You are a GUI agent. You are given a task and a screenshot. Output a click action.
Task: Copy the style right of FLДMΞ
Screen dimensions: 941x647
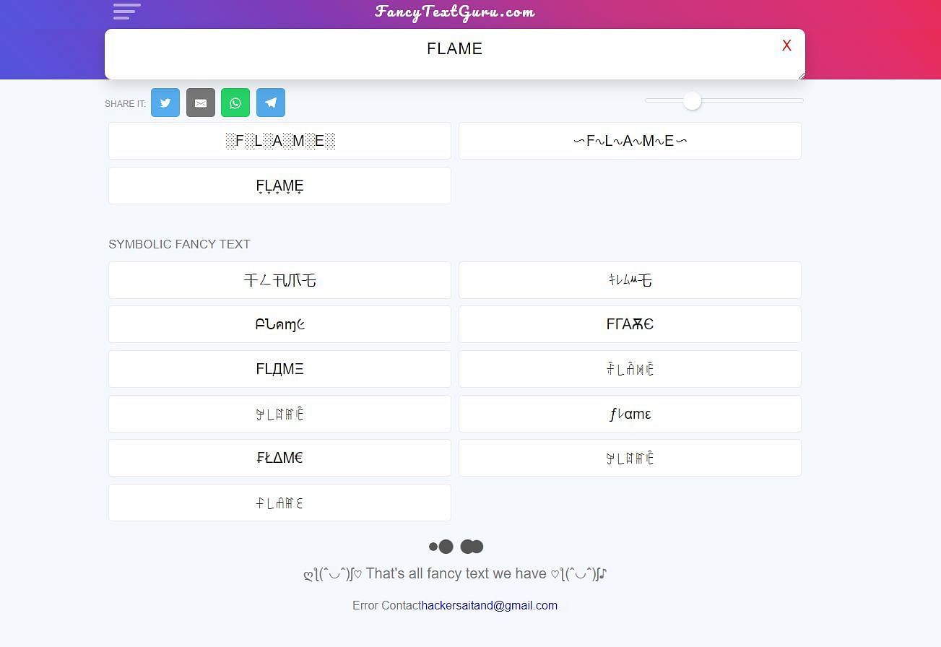[x=630, y=369]
